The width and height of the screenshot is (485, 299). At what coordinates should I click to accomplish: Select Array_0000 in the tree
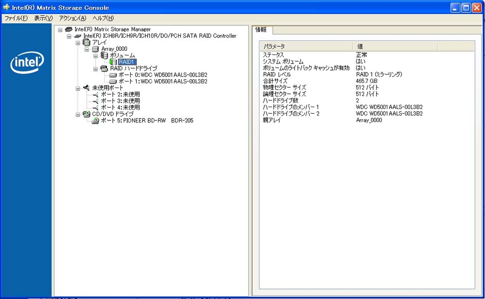[114, 49]
